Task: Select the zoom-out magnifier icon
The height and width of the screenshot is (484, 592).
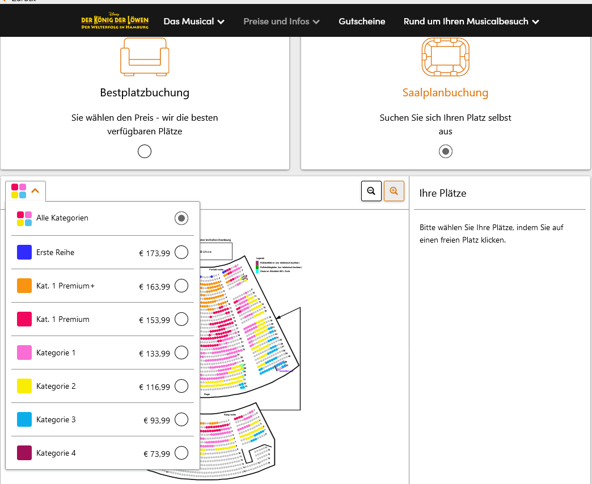Action: 371,191
